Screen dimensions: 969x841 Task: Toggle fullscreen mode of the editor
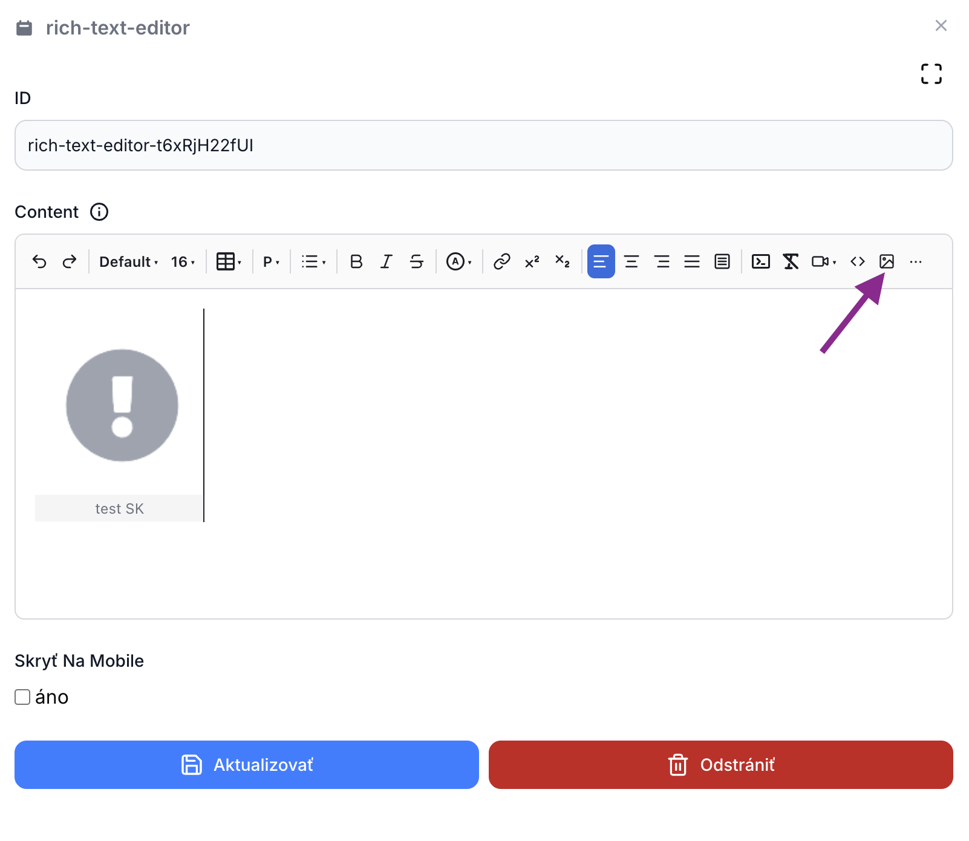(x=931, y=74)
